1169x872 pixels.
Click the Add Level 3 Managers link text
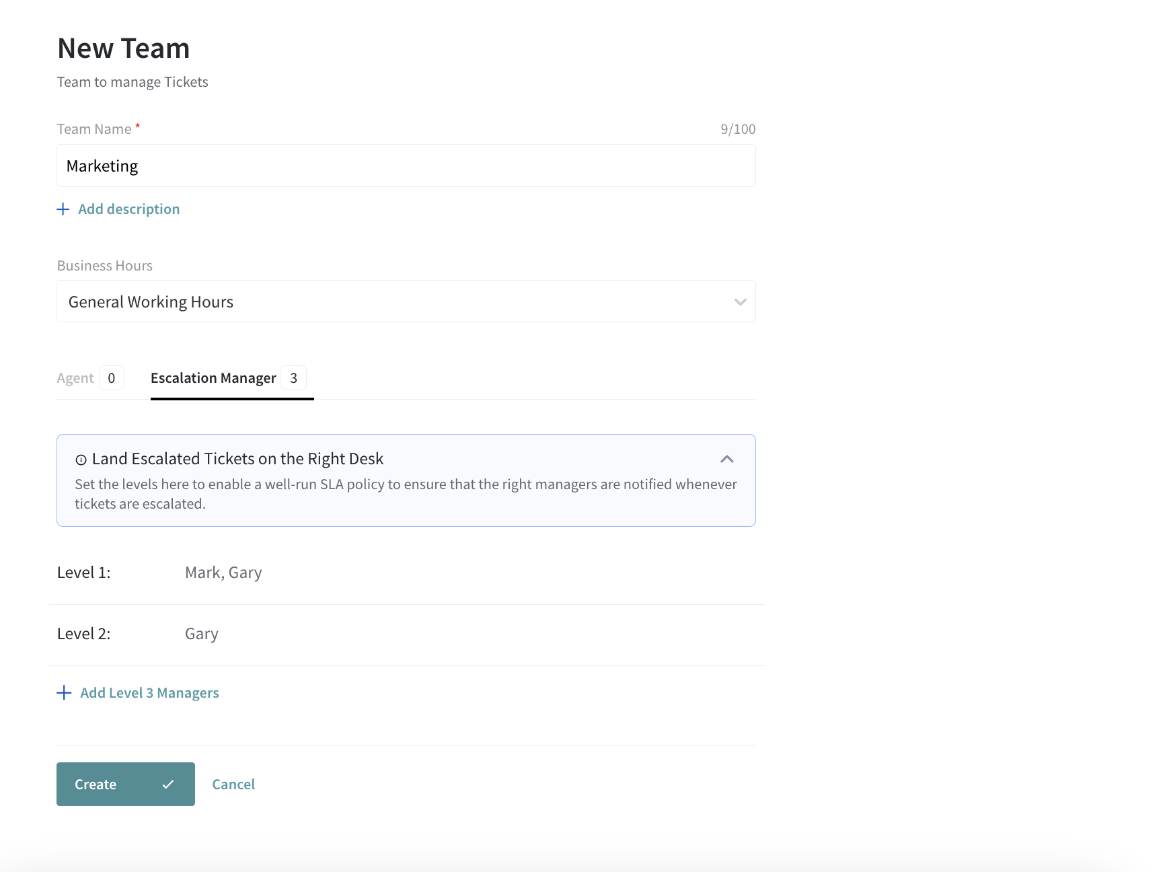tap(149, 693)
